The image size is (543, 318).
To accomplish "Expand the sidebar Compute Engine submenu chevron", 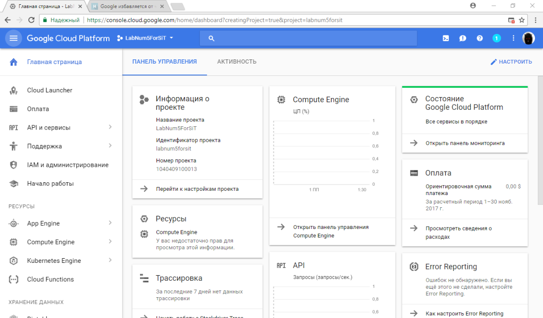I will pyautogui.click(x=110, y=242).
